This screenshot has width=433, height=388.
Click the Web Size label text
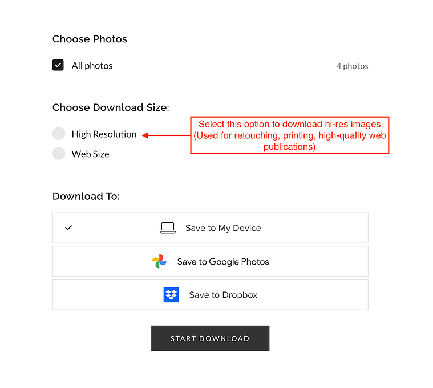pyautogui.click(x=91, y=154)
